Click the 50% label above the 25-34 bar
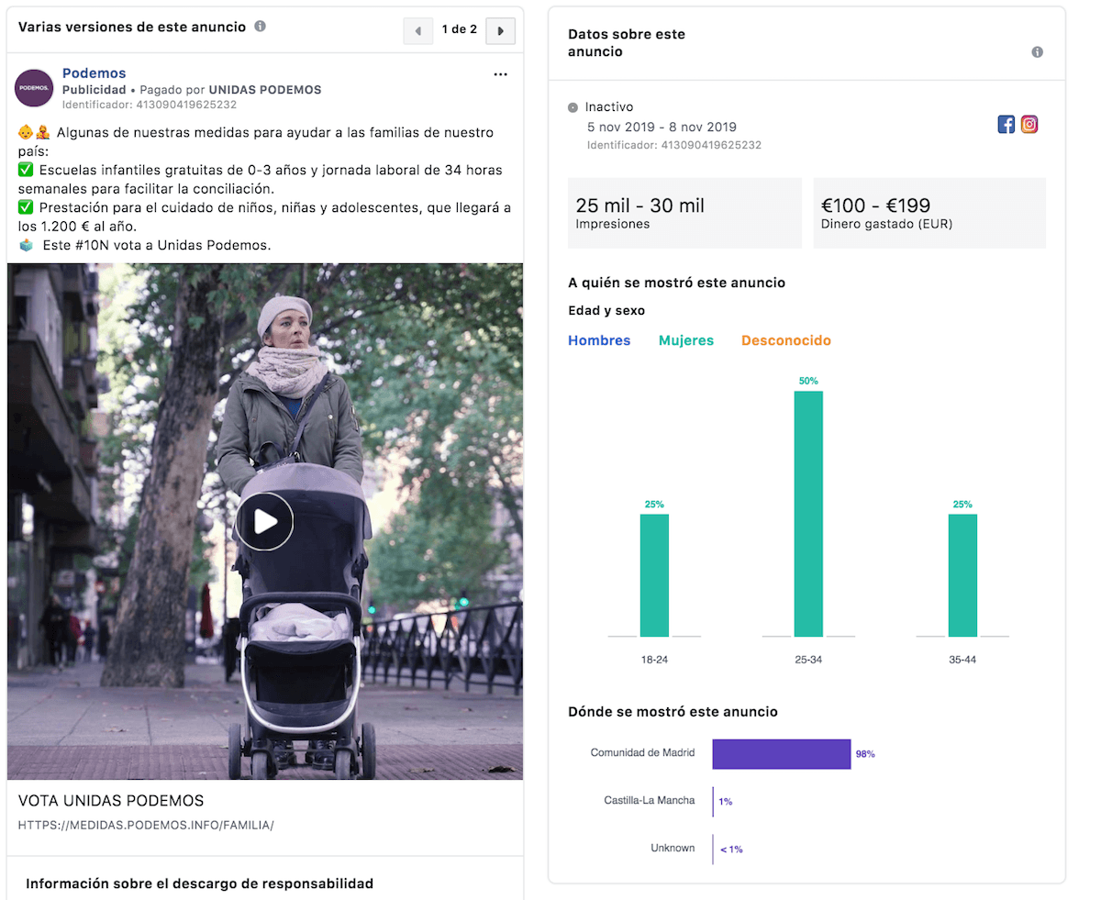Image resolution: width=1101 pixels, height=900 pixels. coord(808,381)
